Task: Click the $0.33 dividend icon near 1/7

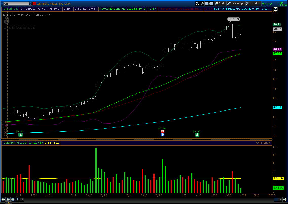Action: [20, 135]
